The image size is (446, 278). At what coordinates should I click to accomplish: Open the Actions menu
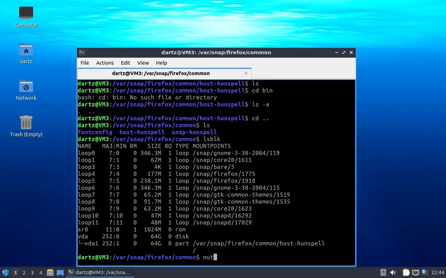[105, 63]
